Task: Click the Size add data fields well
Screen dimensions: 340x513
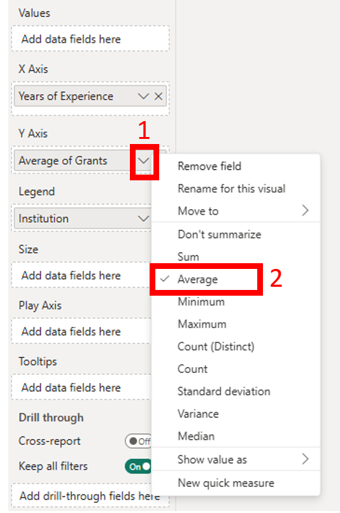Action: point(81,275)
